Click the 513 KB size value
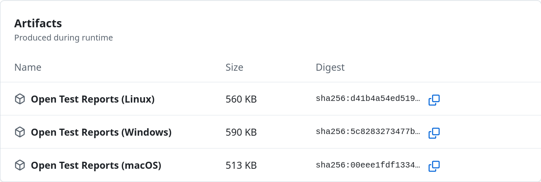This screenshot has width=541, height=182. 241,165
